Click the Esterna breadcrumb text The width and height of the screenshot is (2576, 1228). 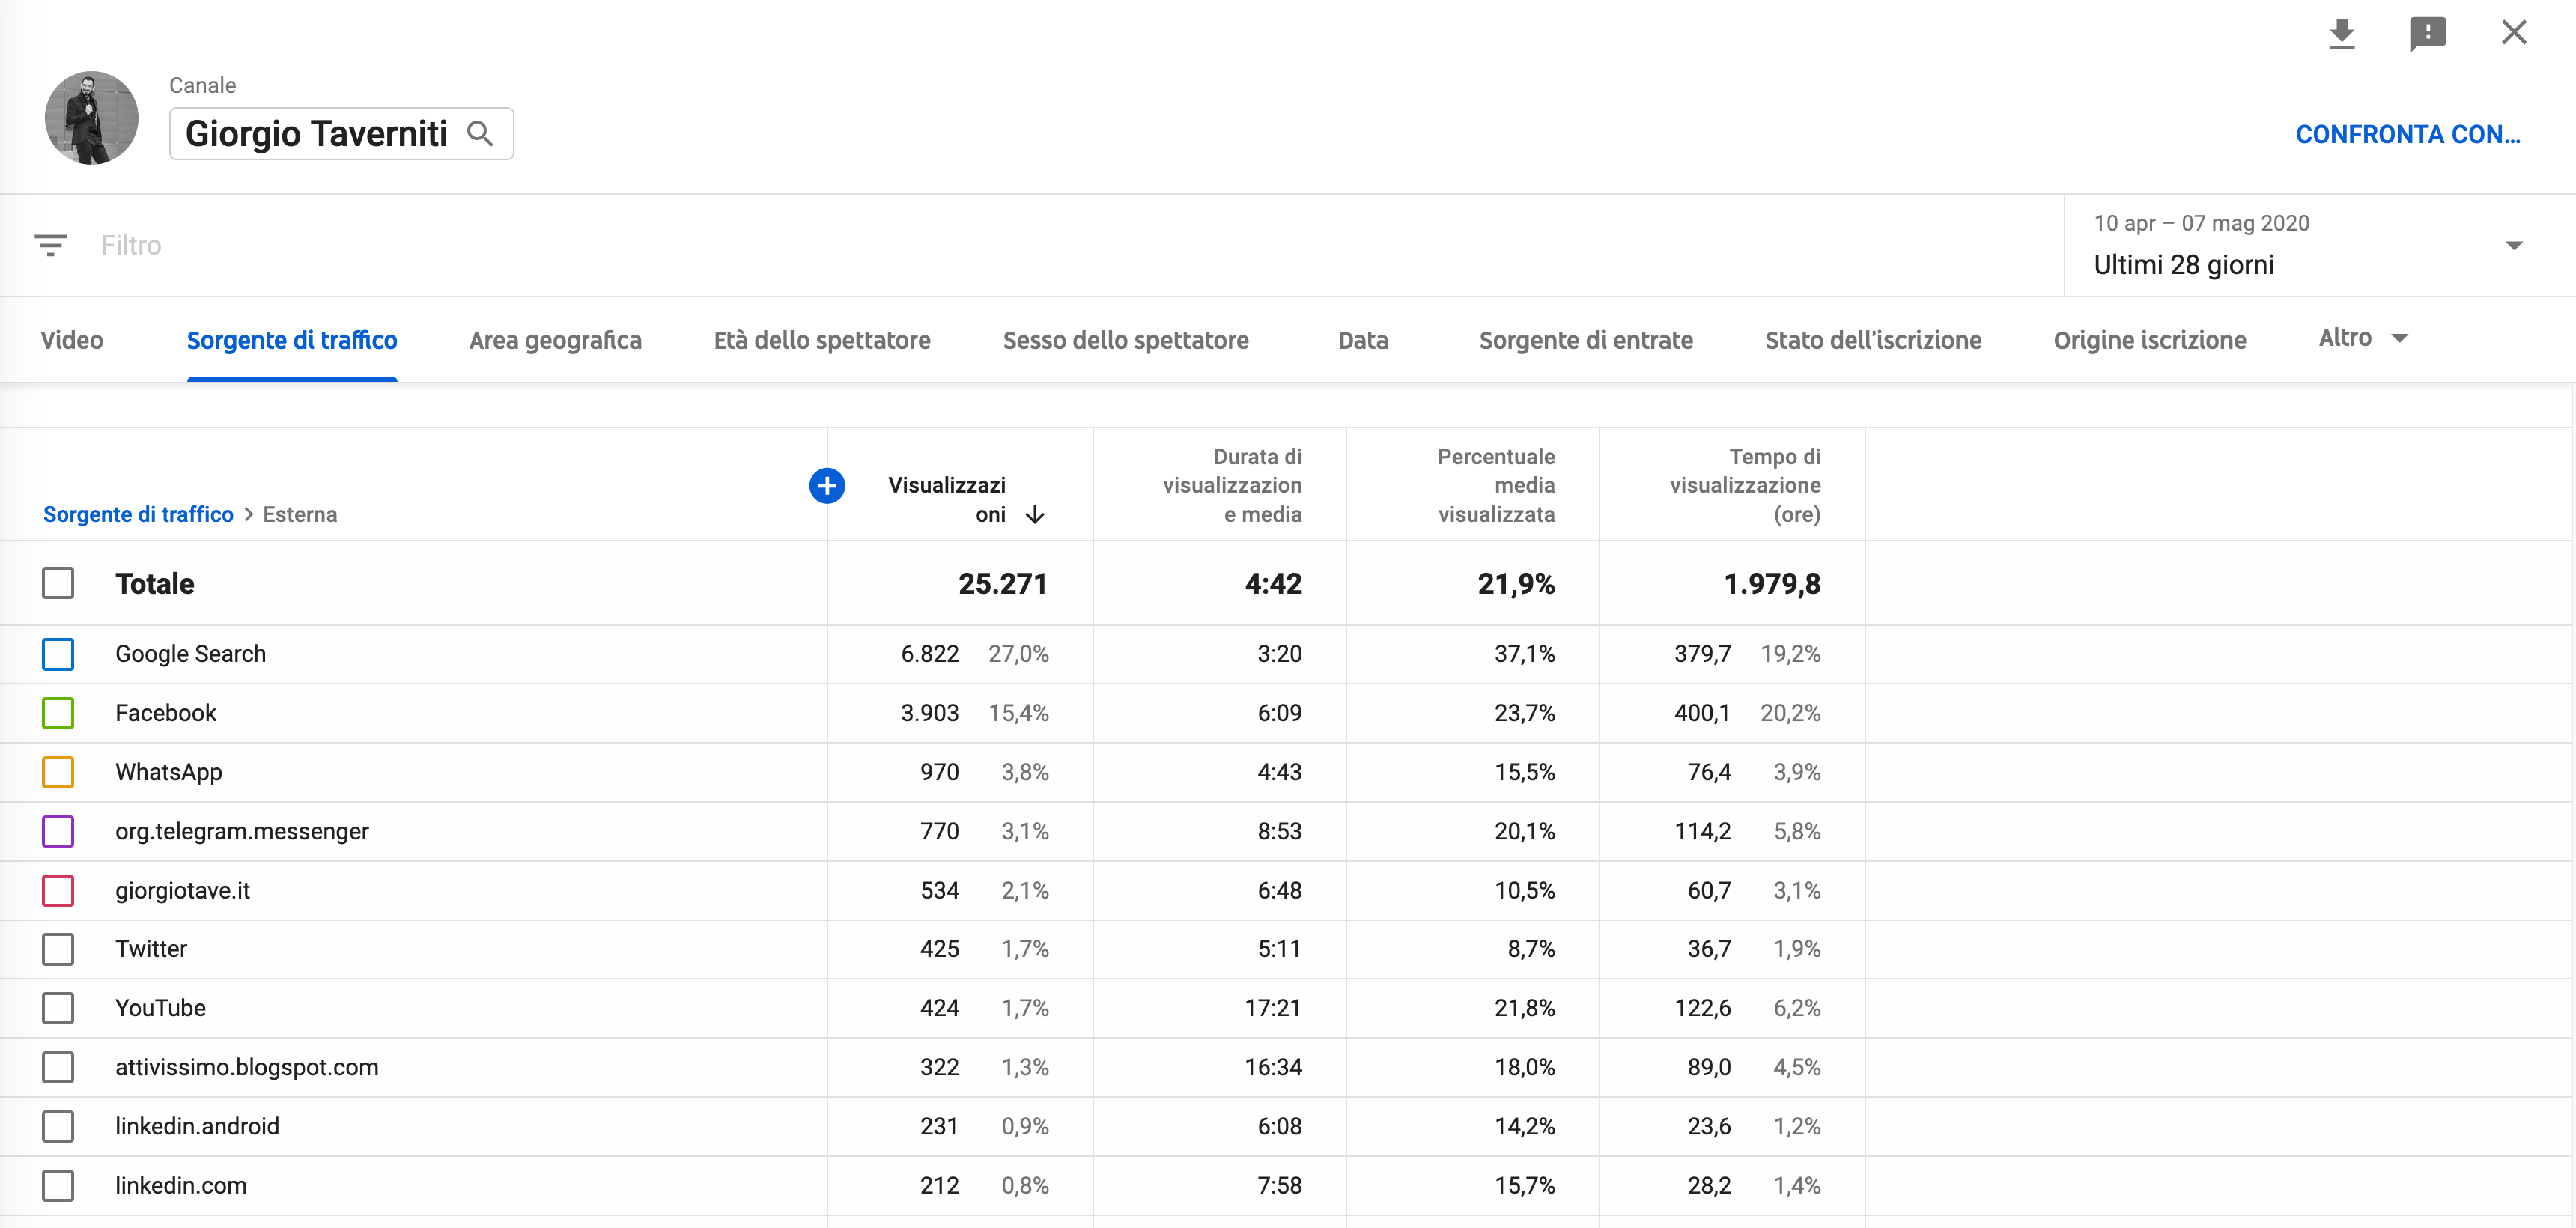pyautogui.click(x=300, y=514)
